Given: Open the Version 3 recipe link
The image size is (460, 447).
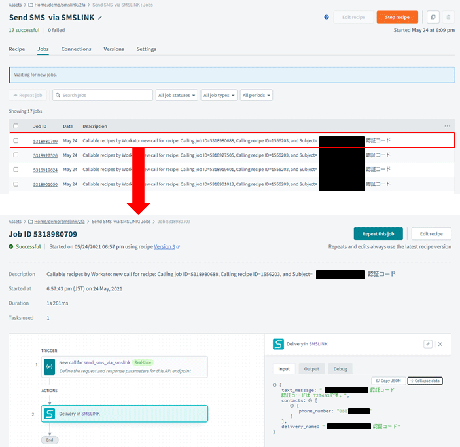Looking at the screenshot, I should (x=165, y=247).
